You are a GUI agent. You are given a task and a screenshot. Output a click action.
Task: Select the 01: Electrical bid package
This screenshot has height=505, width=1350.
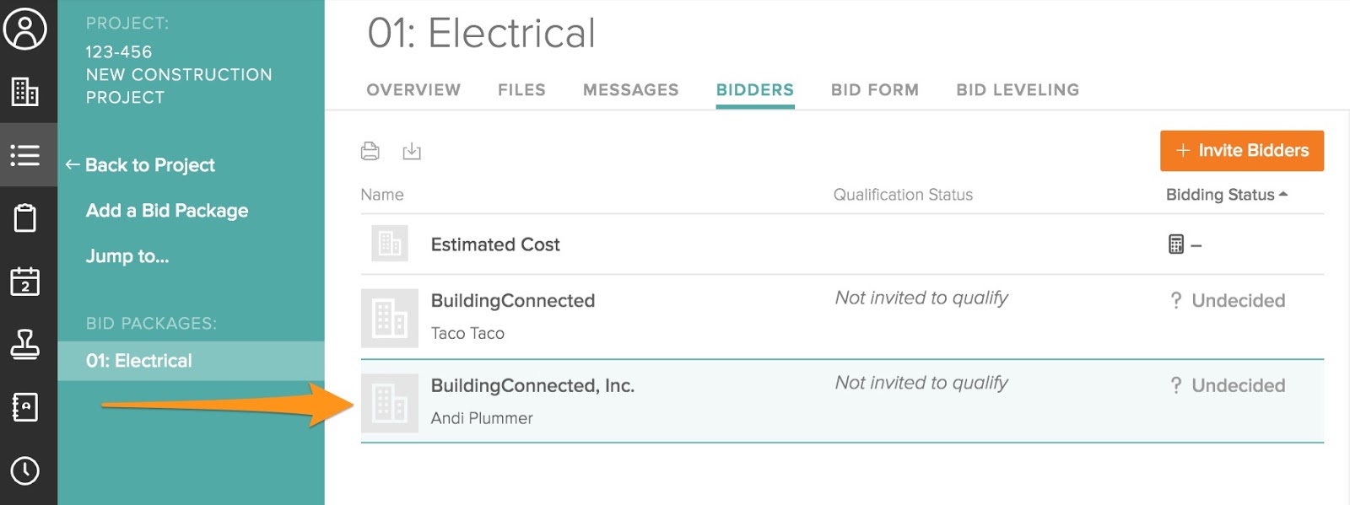coord(139,361)
